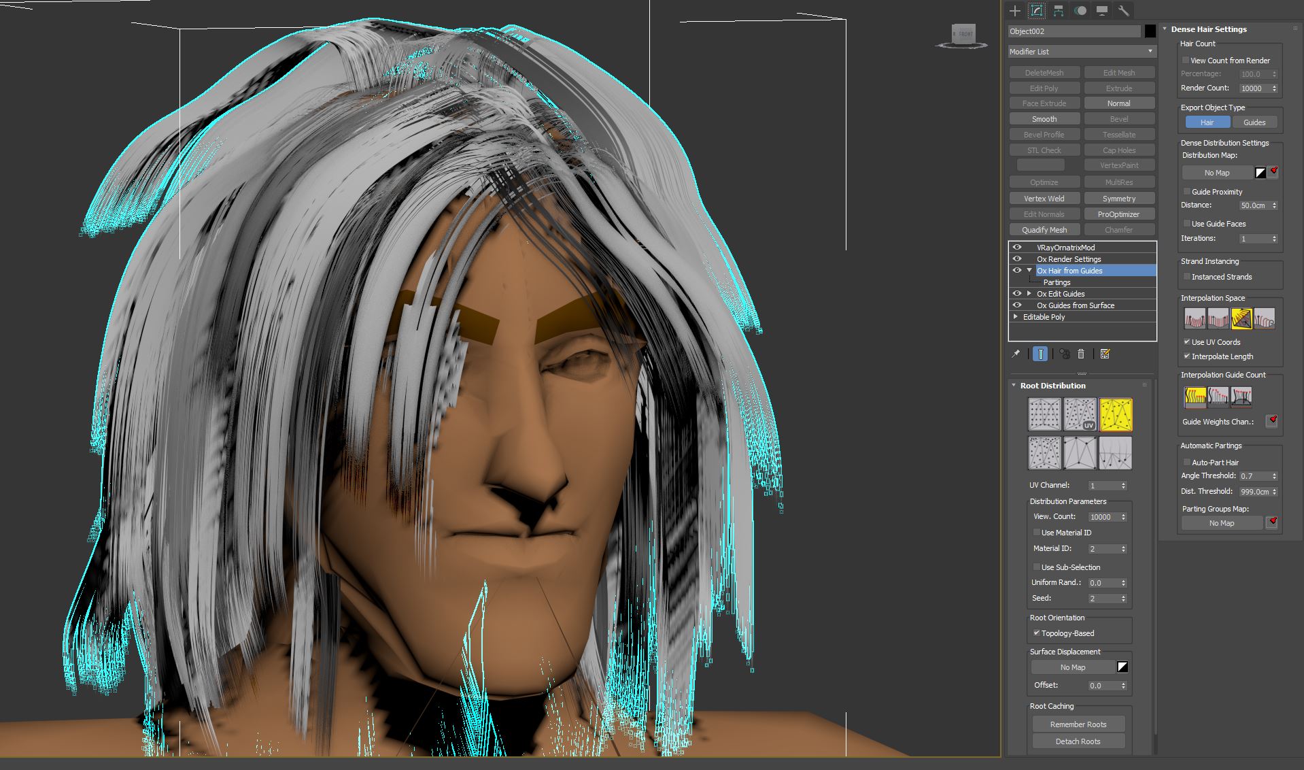
Task: Click Make Unique icon below stack
Action: [x=1065, y=354]
